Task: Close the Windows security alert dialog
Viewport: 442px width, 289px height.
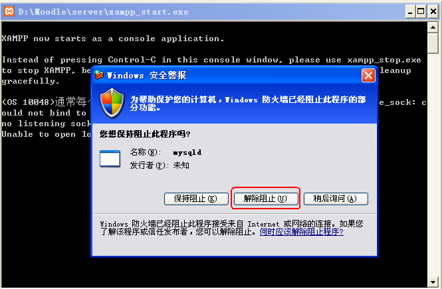Action: coord(368,76)
